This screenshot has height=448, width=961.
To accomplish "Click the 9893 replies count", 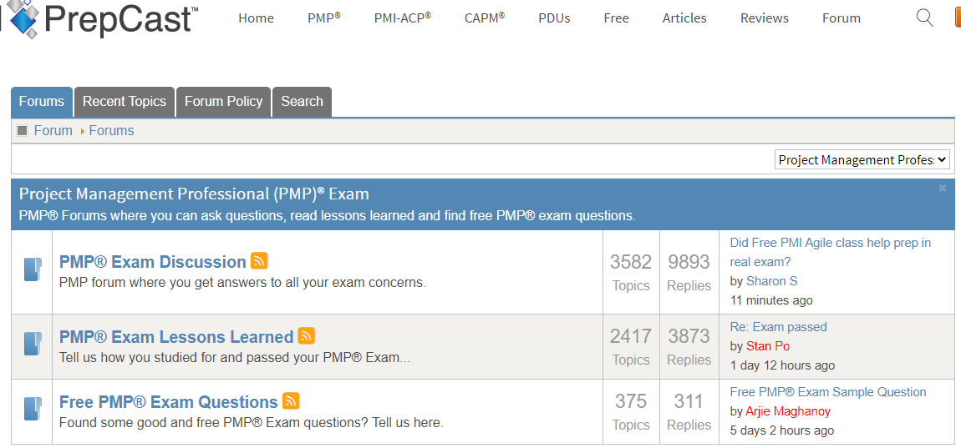I will click(x=689, y=262).
